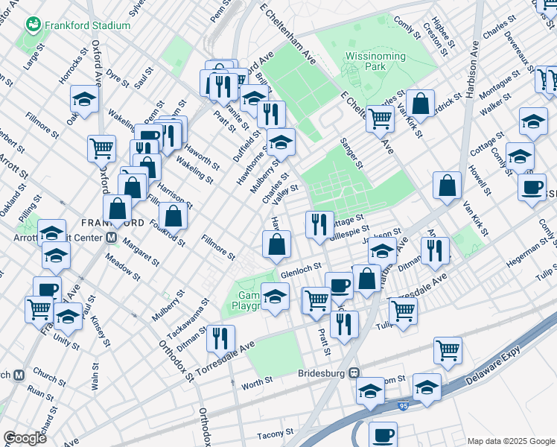
Task: Select the Tackawanna St label
Action: coord(188,319)
